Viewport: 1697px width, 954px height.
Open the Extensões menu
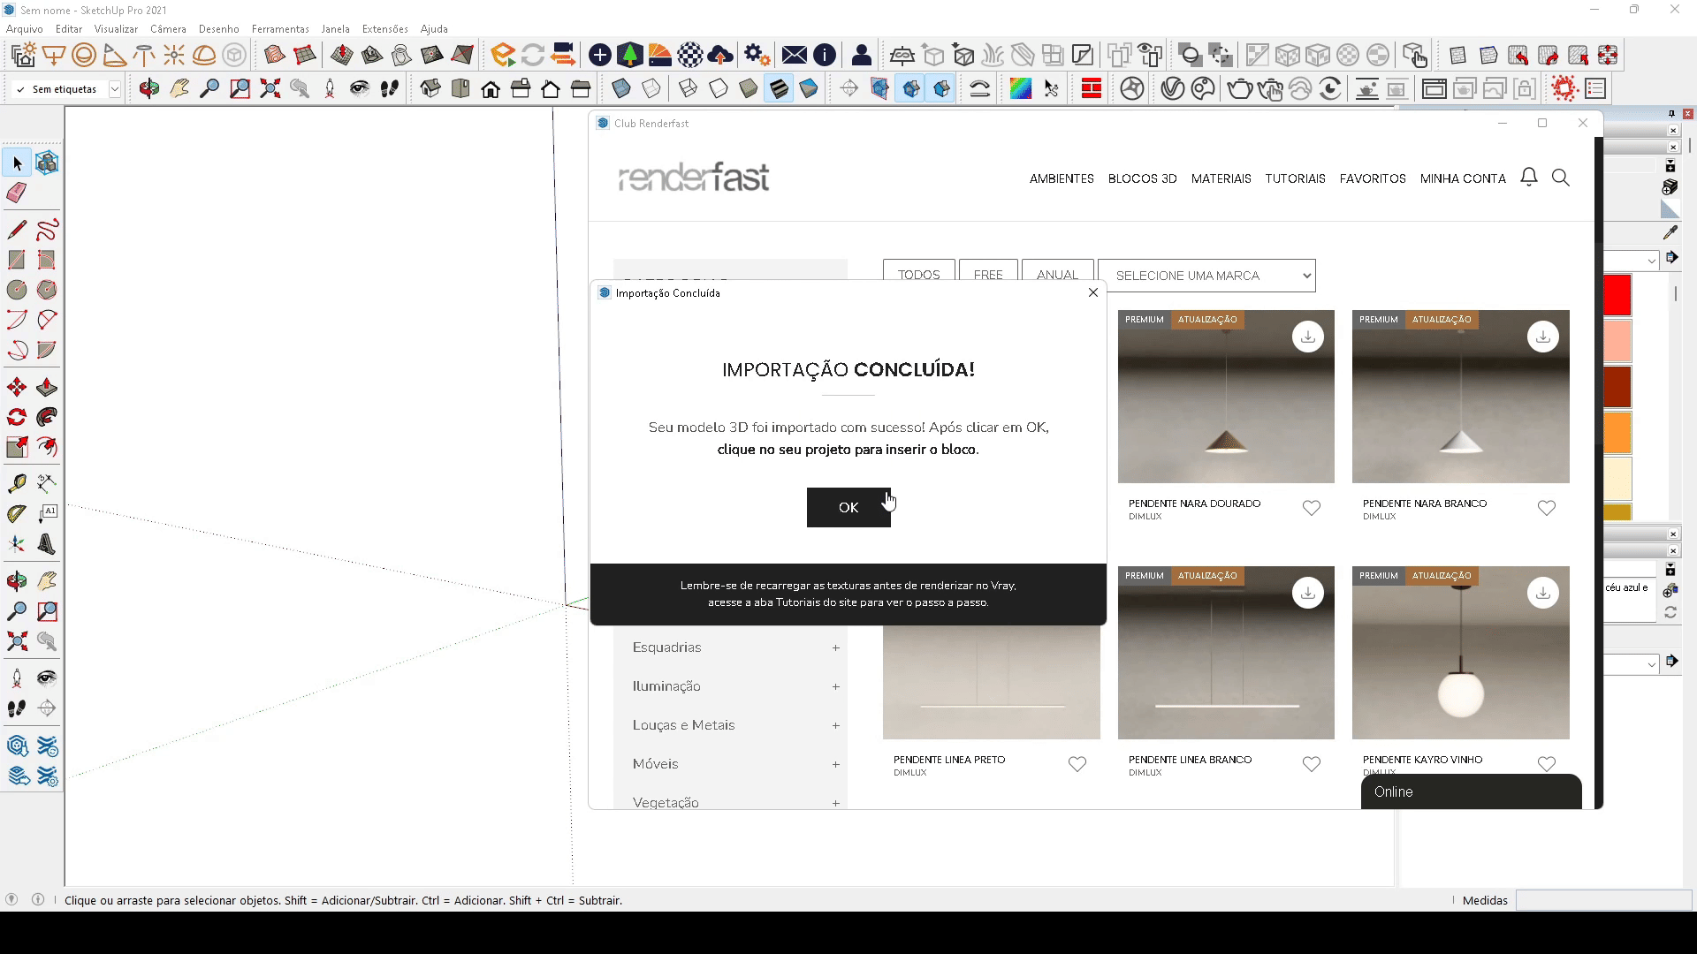click(x=384, y=28)
